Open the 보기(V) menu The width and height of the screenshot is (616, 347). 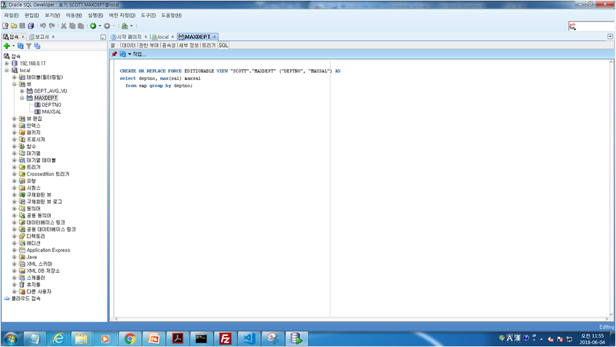[52, 16]
